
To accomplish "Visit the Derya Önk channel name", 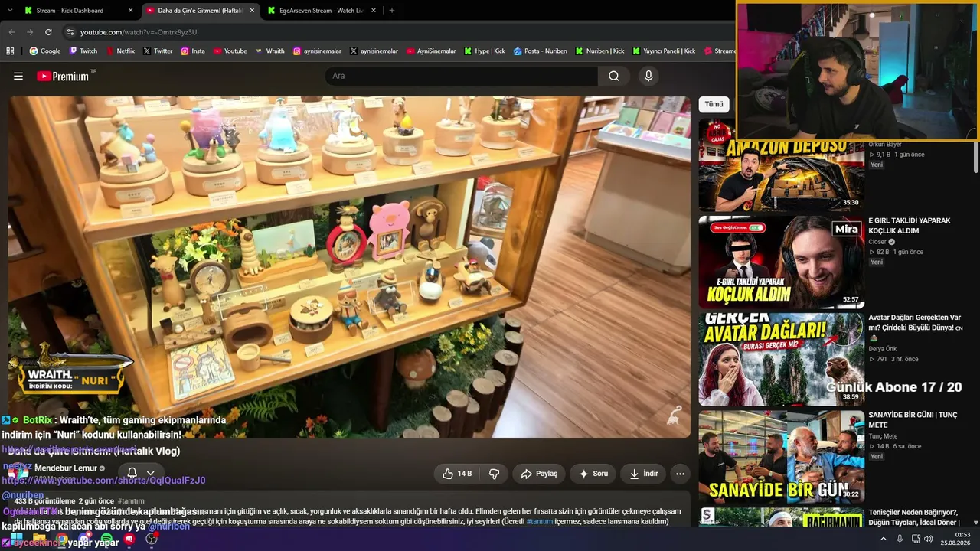I will pos(884,349).
